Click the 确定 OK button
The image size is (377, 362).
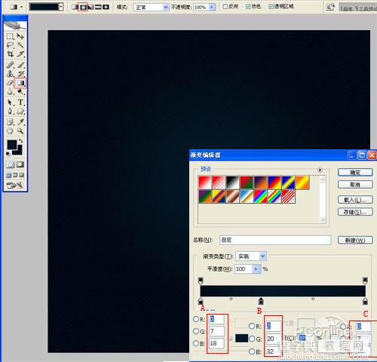[x=355, y=173]
